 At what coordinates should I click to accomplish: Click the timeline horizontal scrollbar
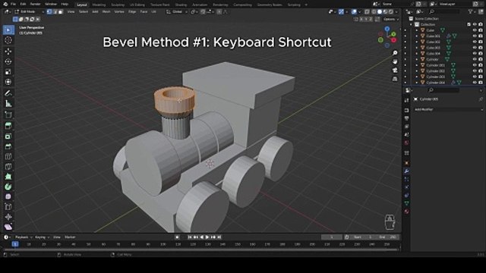[x=200, y=249]
